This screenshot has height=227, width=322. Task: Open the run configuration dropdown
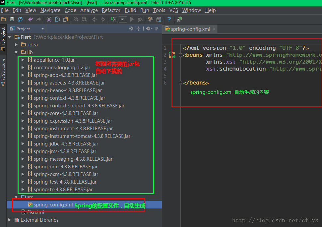click(122, 20)
